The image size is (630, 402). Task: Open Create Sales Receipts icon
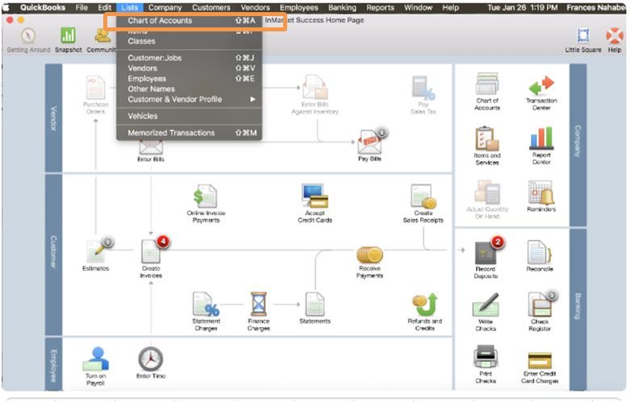[423, 197]
